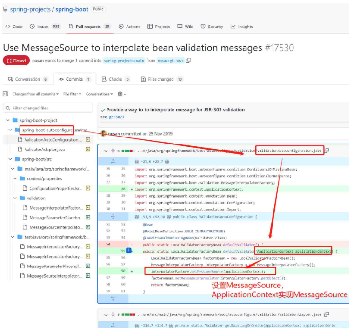Collapse the spring-boot/src folder
The image size is (353, 328).
pyautogui.click(x=10, y=159)
